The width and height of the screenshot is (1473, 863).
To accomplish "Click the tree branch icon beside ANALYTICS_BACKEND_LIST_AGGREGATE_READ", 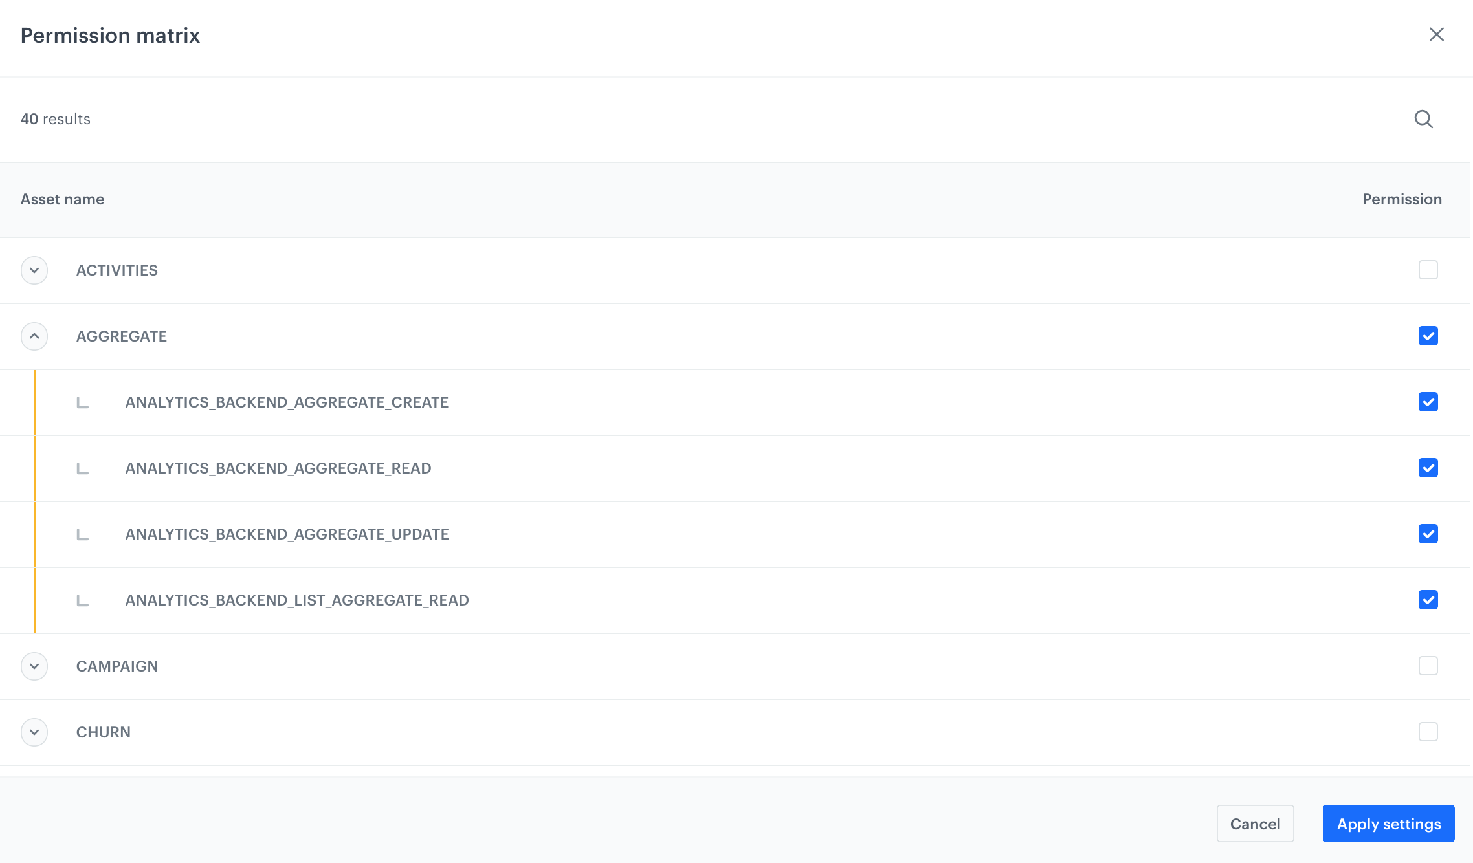I will coord(82,600).
